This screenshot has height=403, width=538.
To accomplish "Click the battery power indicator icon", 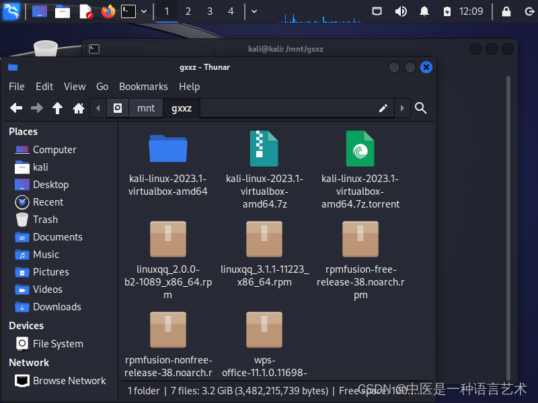I will [447, 11].
